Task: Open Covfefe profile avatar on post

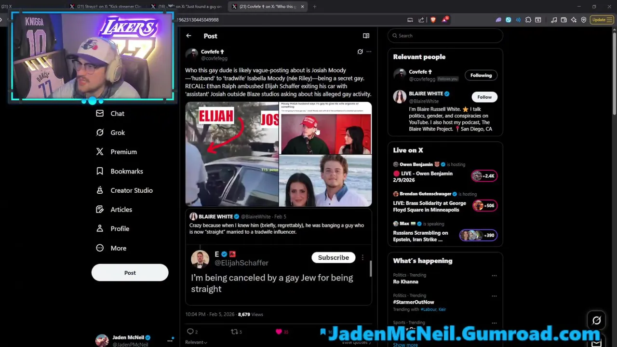Action: click(x=192, y=54)
